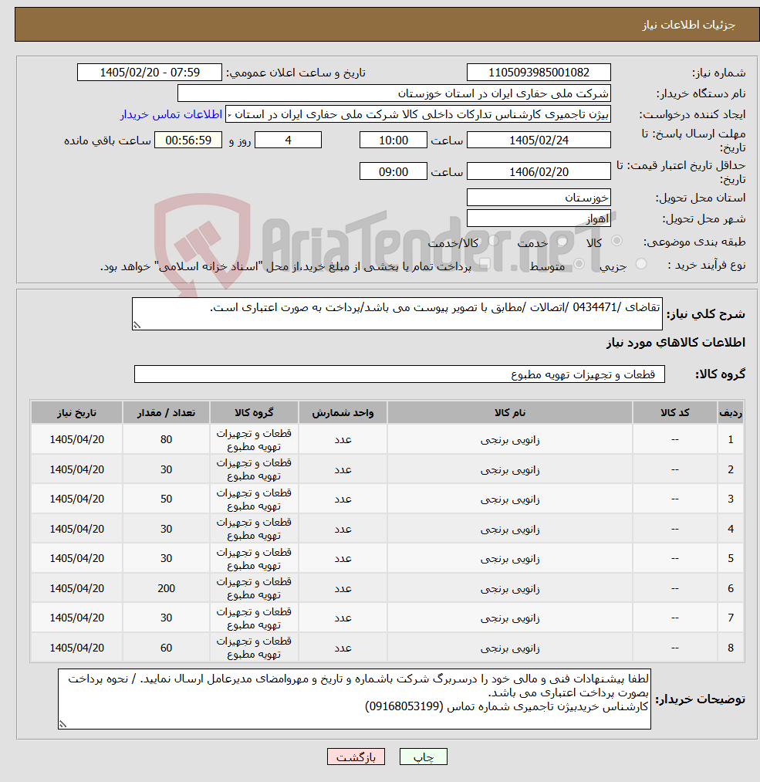
Task: Click unit عدد in row 8
Action: [x=343, y=648]
